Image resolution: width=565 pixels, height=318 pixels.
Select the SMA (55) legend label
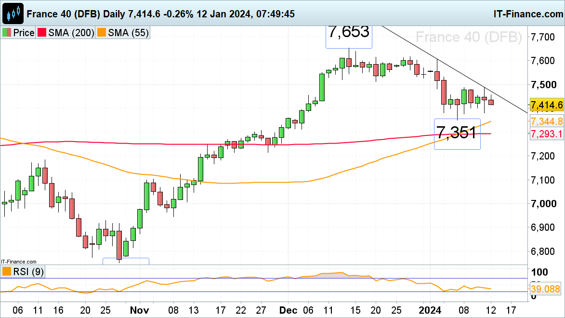[x=128, y=33]
